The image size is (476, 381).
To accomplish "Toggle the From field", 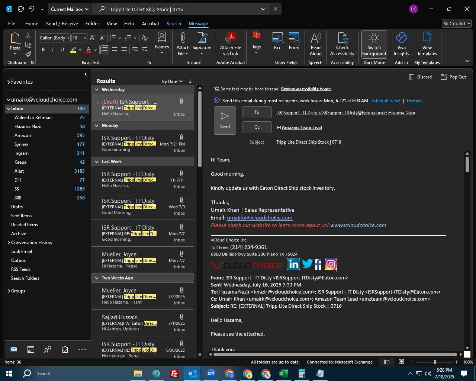I will 294,42.
